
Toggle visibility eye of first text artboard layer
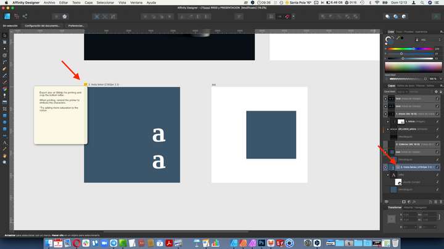[x=385, y=99]
